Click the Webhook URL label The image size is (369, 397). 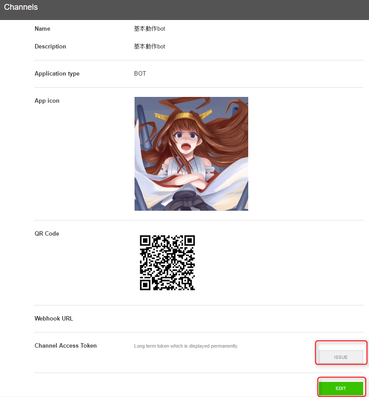(x=54, y=318)
